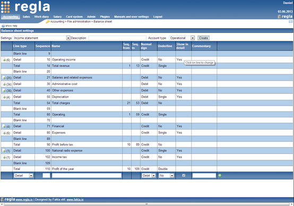Click the Profit before tax row

coord(146,144)
